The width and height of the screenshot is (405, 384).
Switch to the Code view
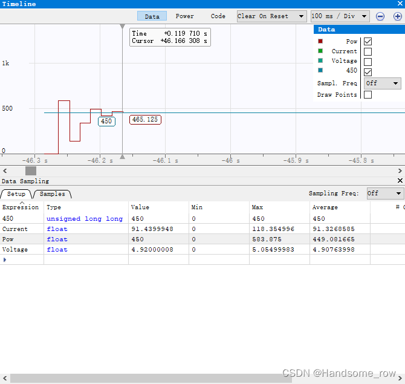pyautogui.click(x=218, y=16)
